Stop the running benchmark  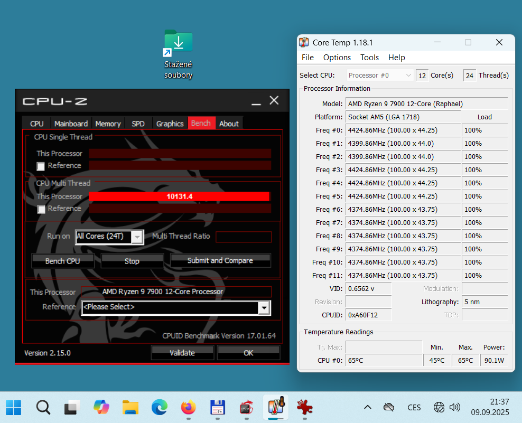tap(132, 261)
